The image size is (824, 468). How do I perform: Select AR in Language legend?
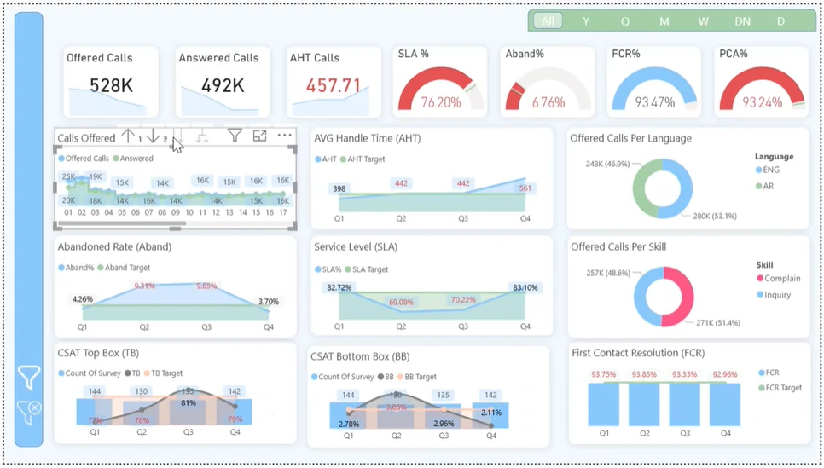(764, 186)
